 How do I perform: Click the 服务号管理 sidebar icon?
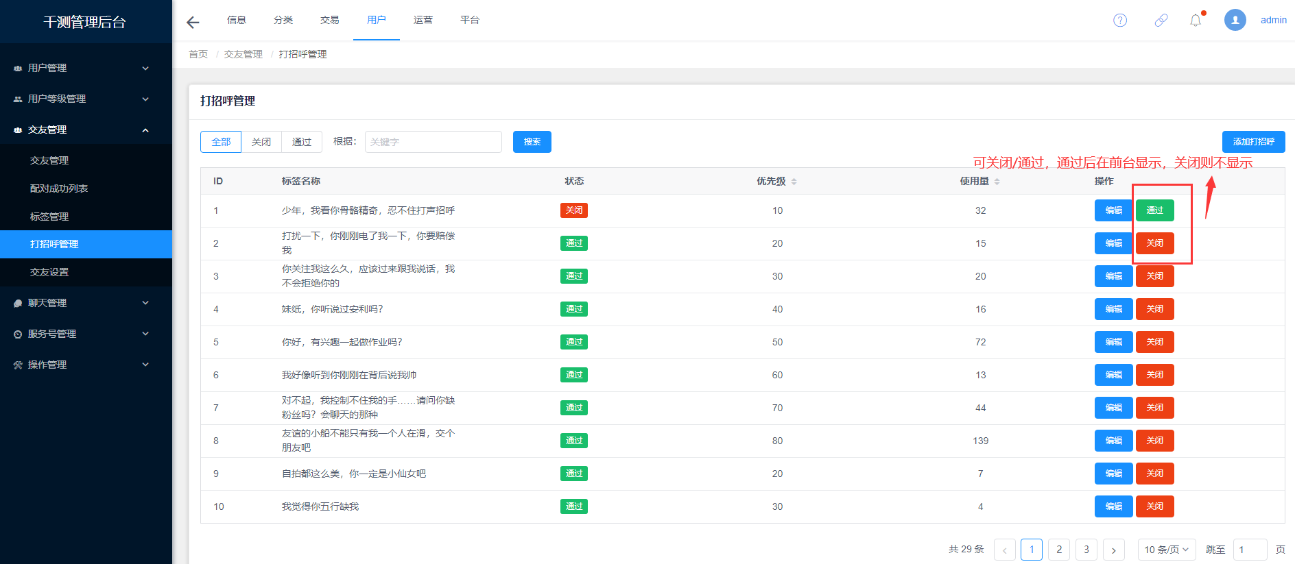coord(18,334)
